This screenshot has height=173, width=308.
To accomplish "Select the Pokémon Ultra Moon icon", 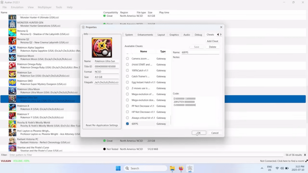I will pos(12,91).
